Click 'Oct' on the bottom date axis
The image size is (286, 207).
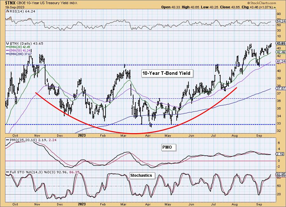click(15, 204)
